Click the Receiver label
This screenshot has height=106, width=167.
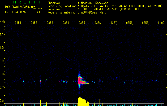[54, 9]
